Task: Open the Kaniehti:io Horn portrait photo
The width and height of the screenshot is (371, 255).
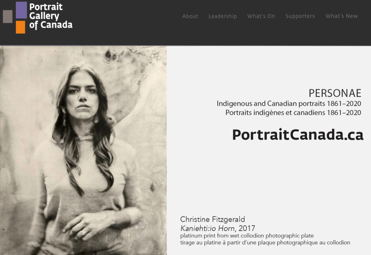Action: point(83,150)
